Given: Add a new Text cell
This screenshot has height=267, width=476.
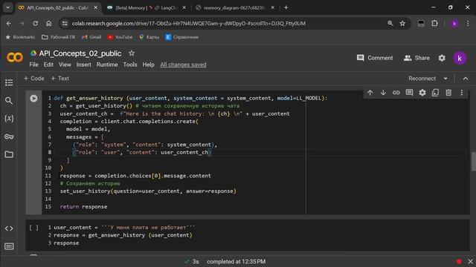Looking at the screenshot, I should (59, 79).
